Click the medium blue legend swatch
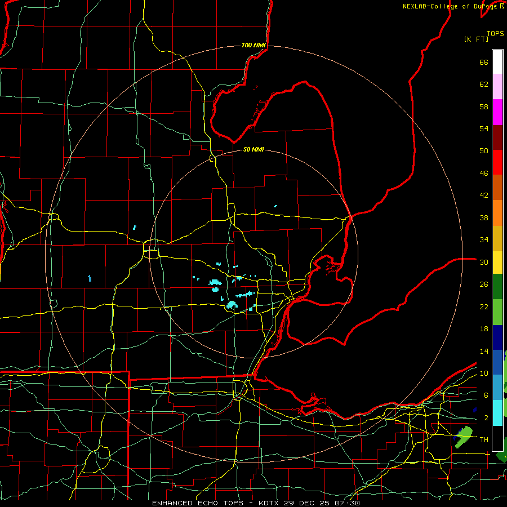The height and width of the screenshot is (507, 507). pos(497,362)
